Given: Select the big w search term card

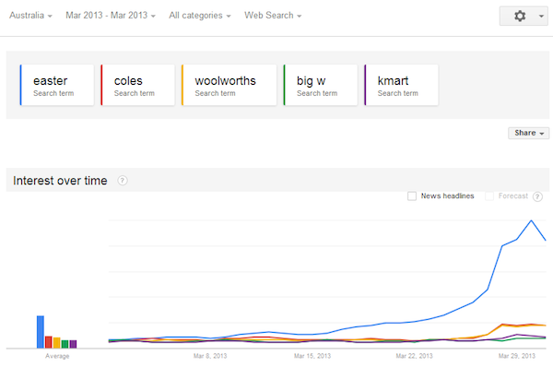Looking at the screenshot, I should point(321,85).
